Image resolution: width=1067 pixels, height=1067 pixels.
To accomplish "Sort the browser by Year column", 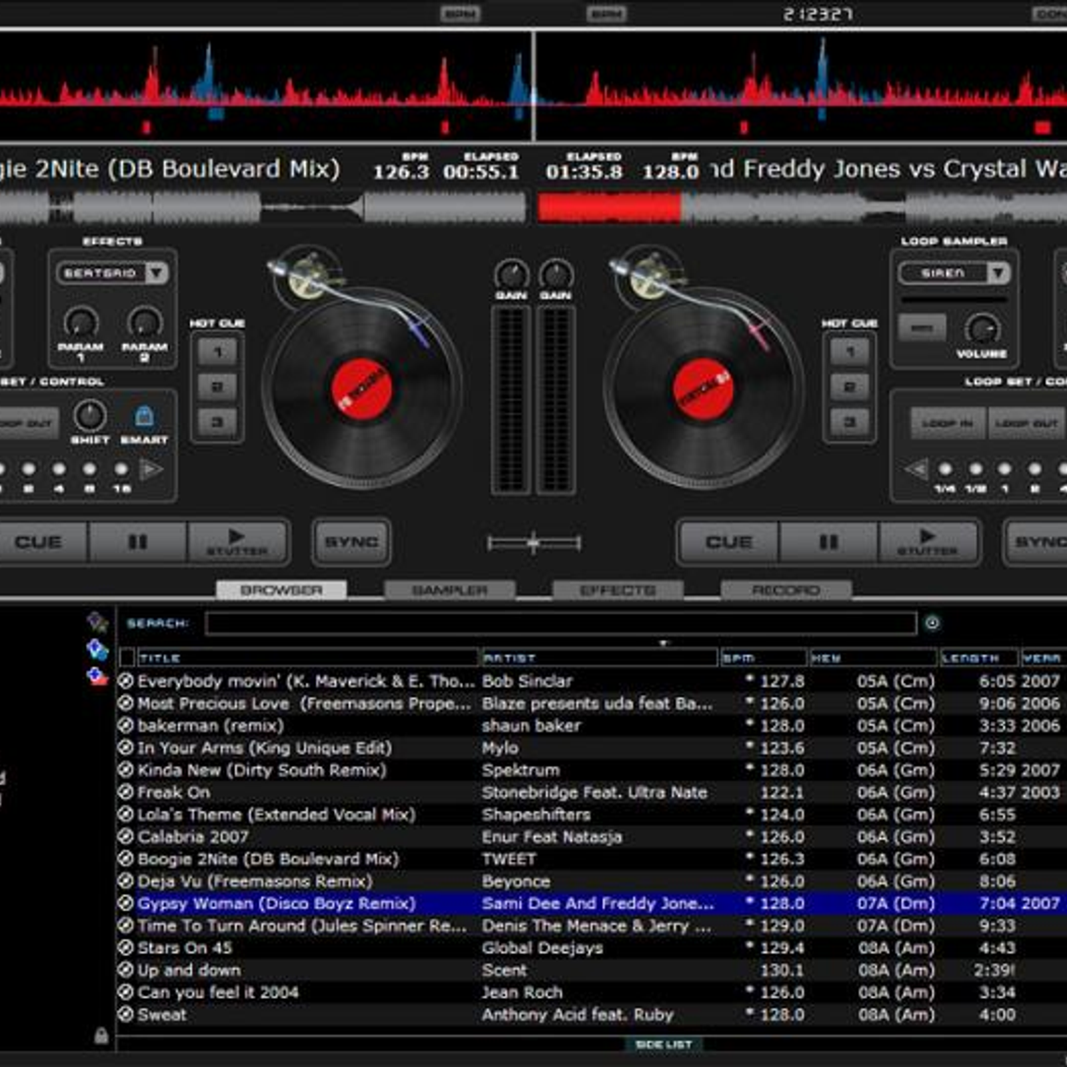I will tap(1043, 658).
